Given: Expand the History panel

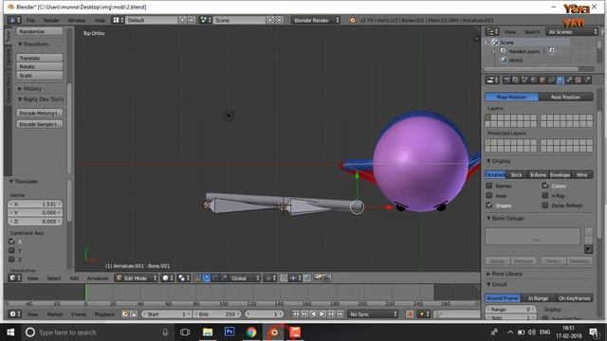Looking at the screenshot, I should (29, 88).
